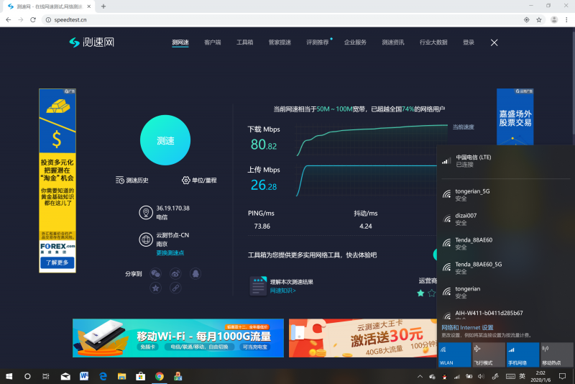Select tongerian_5G Wi-Fi network

(506, 195)
